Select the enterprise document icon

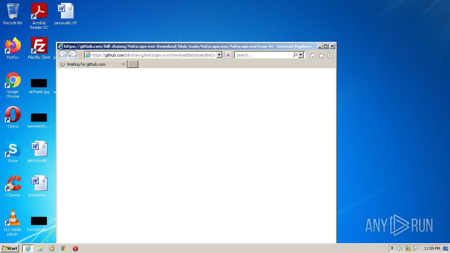point(39,186)
